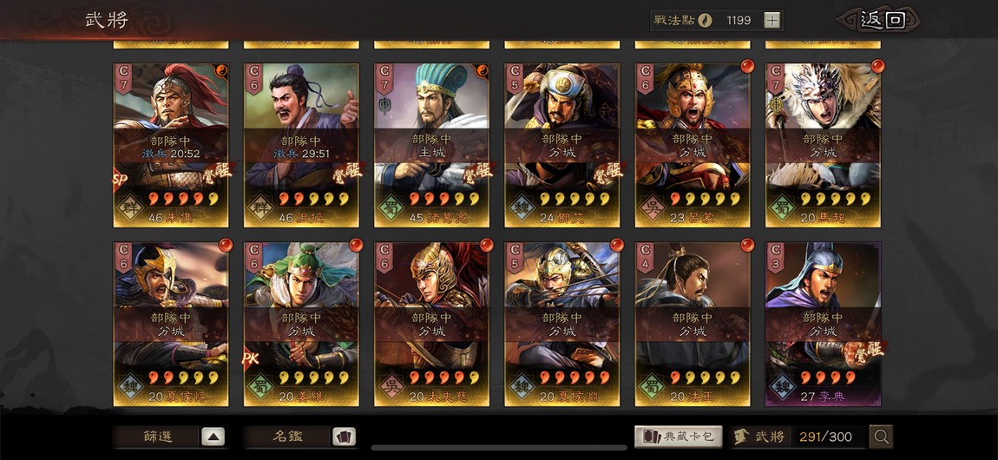This screenshot has width=998, height=460.
Task: Click the PK badge on 姜維's card
Action: click(250, 360)
